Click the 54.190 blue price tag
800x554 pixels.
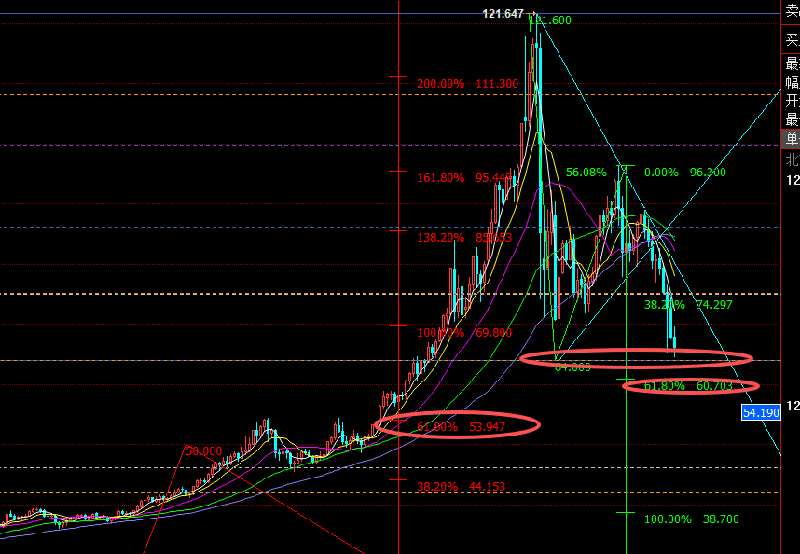761,412
